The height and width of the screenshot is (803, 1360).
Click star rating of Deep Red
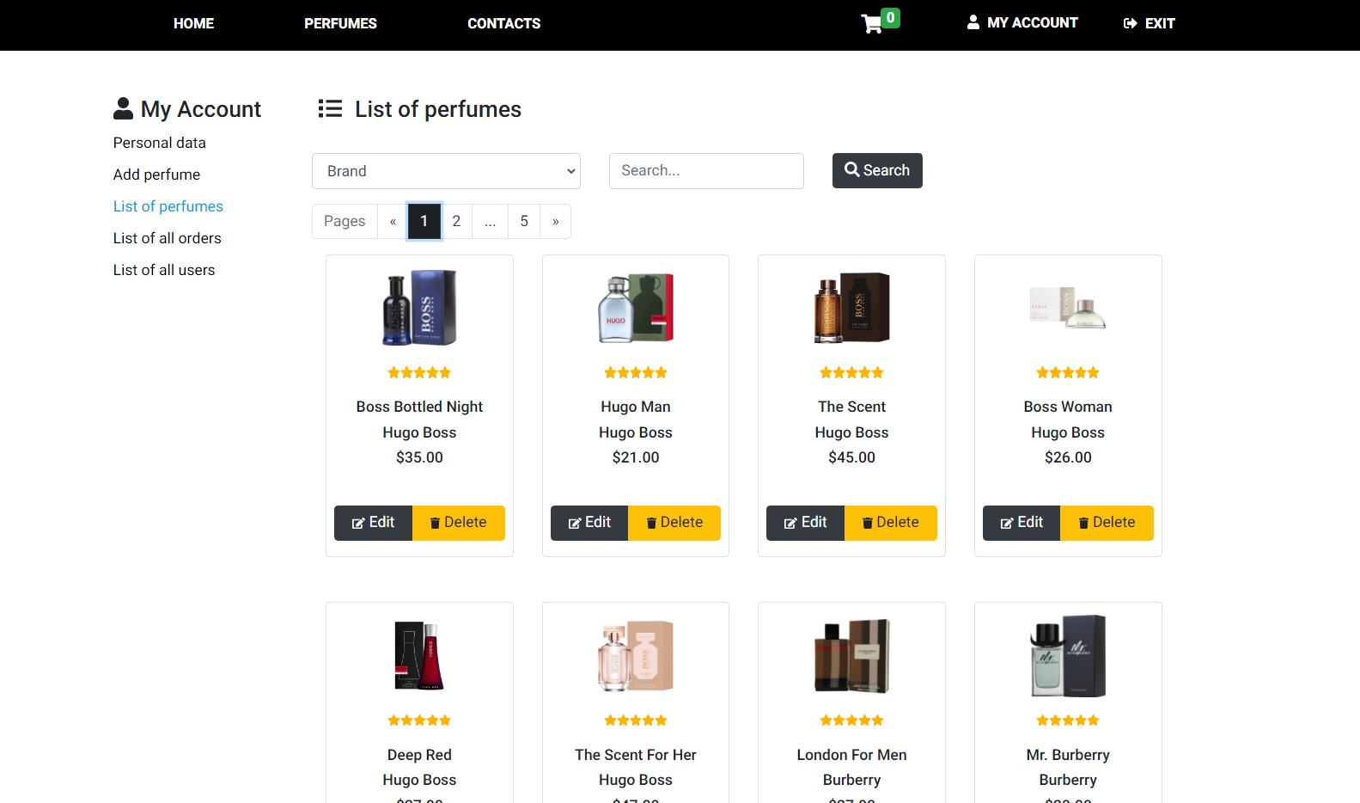pos(419,720)
